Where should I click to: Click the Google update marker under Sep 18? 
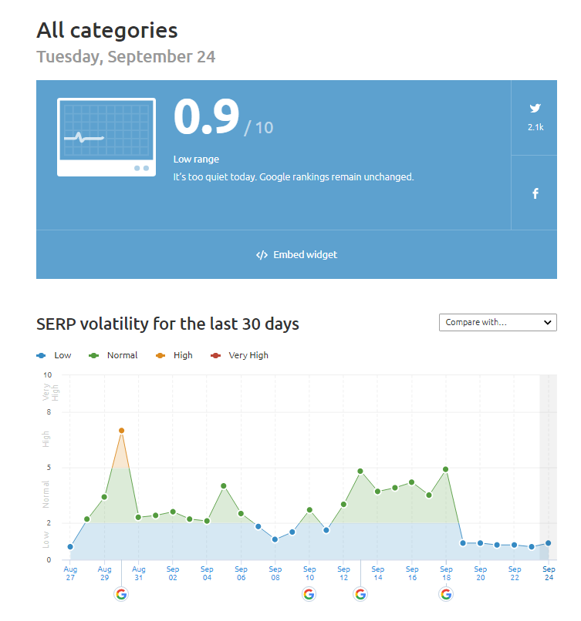coord(446,593)
